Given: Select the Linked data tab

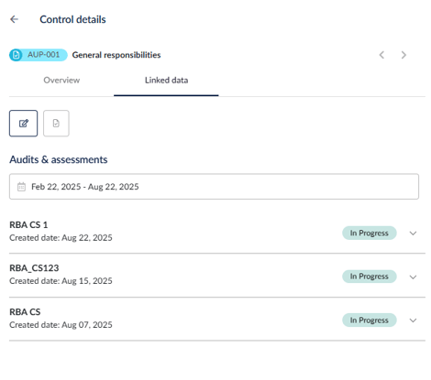Looking at the screenshot, I should point(166,81).
